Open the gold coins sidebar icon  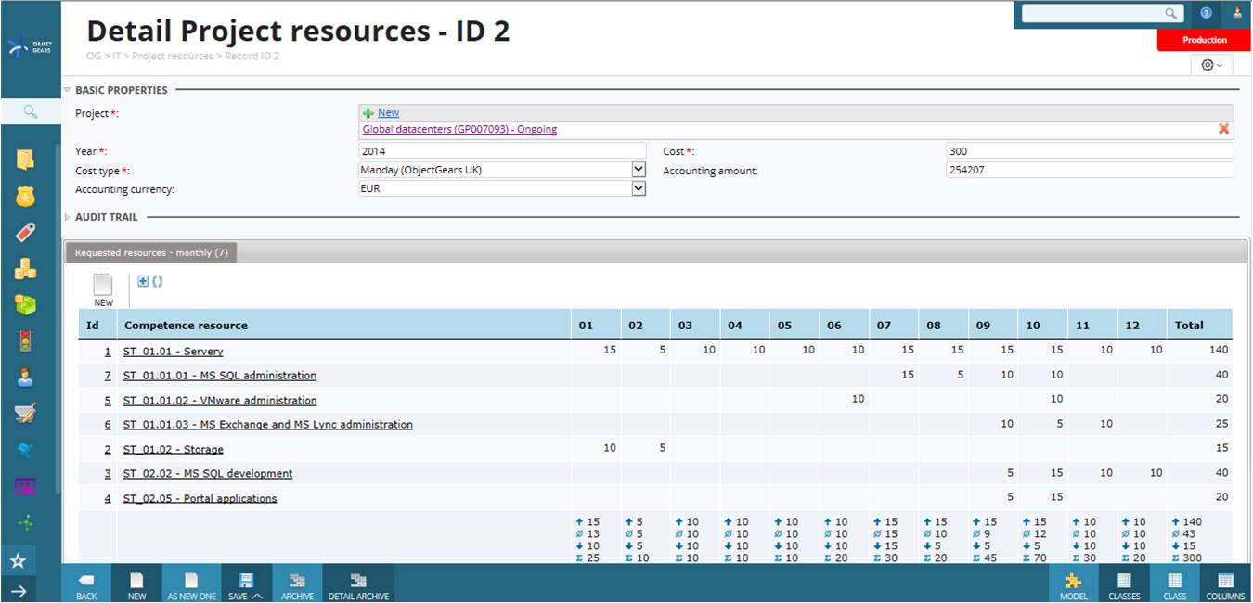coord(25,268)
